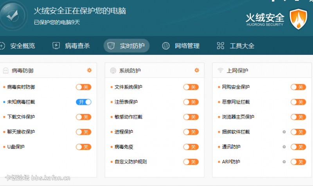Click the gear beside 捆绑软件拦截
The image size is (313, 186).
pyautogui.click(x=284, y=132)
